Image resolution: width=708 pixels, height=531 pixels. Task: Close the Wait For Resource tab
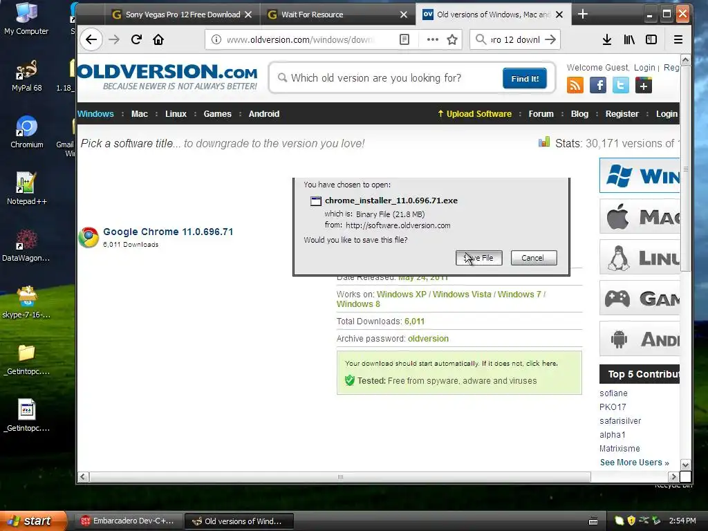click(404, 15)
